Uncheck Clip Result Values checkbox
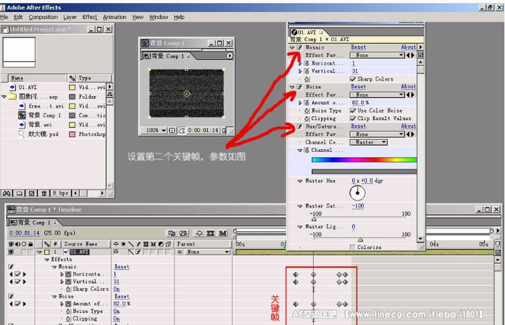 [353, 118]
